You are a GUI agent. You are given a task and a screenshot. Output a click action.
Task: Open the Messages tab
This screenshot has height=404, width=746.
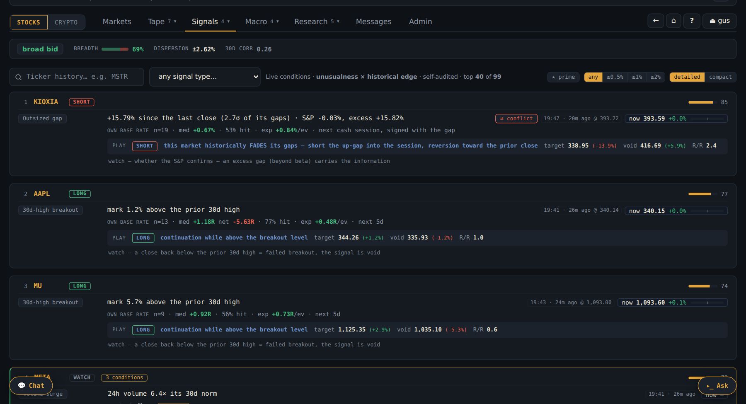(x=373, y=22)
